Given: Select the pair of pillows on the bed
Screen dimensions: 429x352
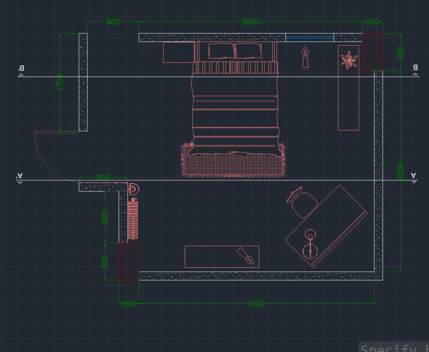Looking at the screenshot, I should pyautogui.click(x=235, y=51).
